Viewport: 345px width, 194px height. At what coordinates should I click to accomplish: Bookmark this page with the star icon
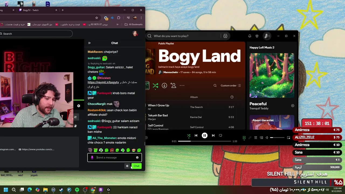(x=97, y=18)
